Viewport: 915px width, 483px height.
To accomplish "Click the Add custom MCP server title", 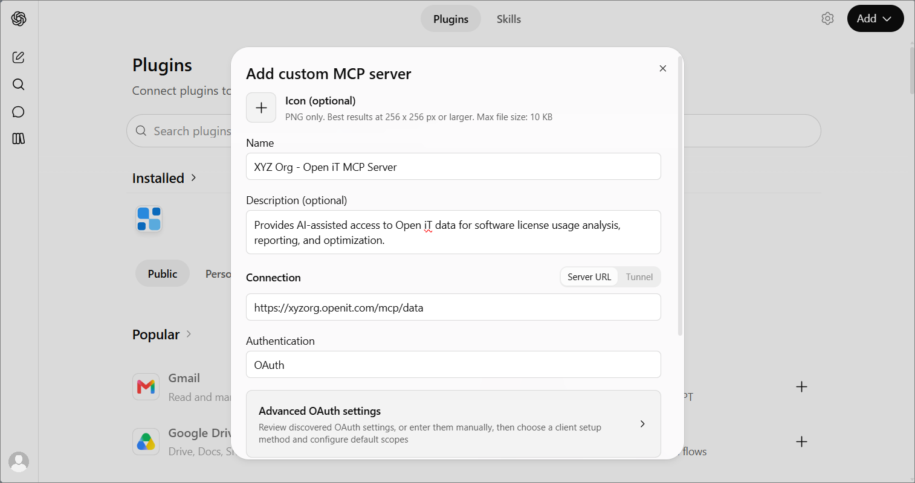I will pyautogui.click(x=329, y=74).
